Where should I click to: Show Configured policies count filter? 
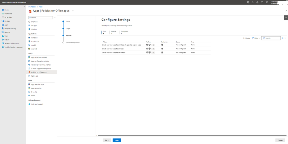pos(124,32)
